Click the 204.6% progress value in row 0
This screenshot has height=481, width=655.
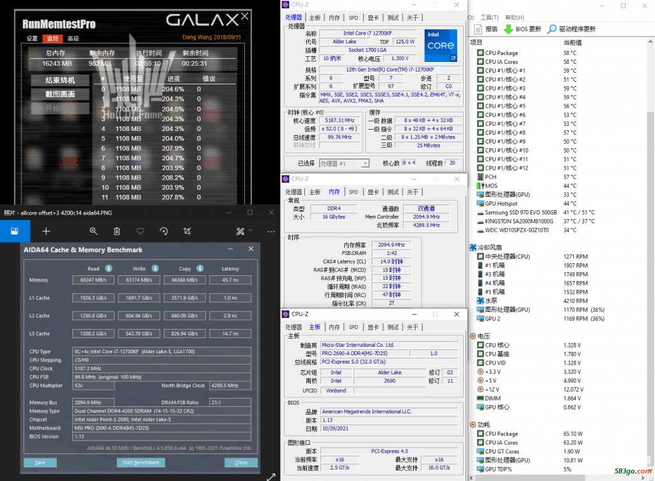click(173, 89)
